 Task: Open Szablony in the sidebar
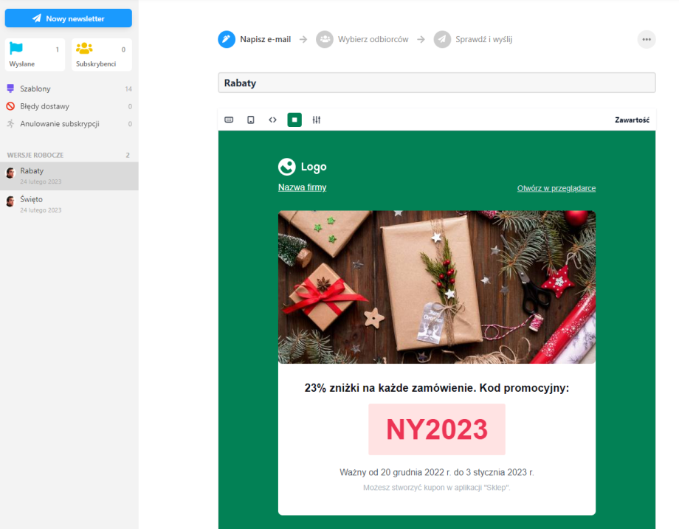pyautogui.click(x=35, y=89)
